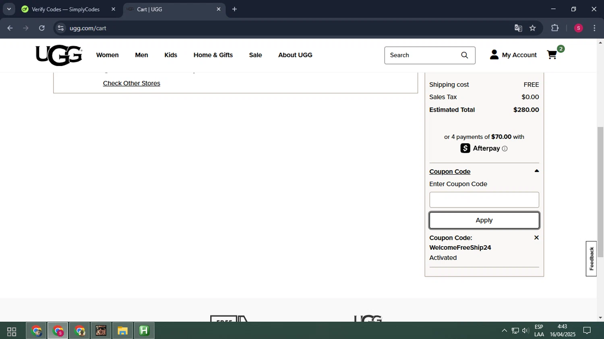
Task: Click the Afterpay info icon
Action: 505,149
